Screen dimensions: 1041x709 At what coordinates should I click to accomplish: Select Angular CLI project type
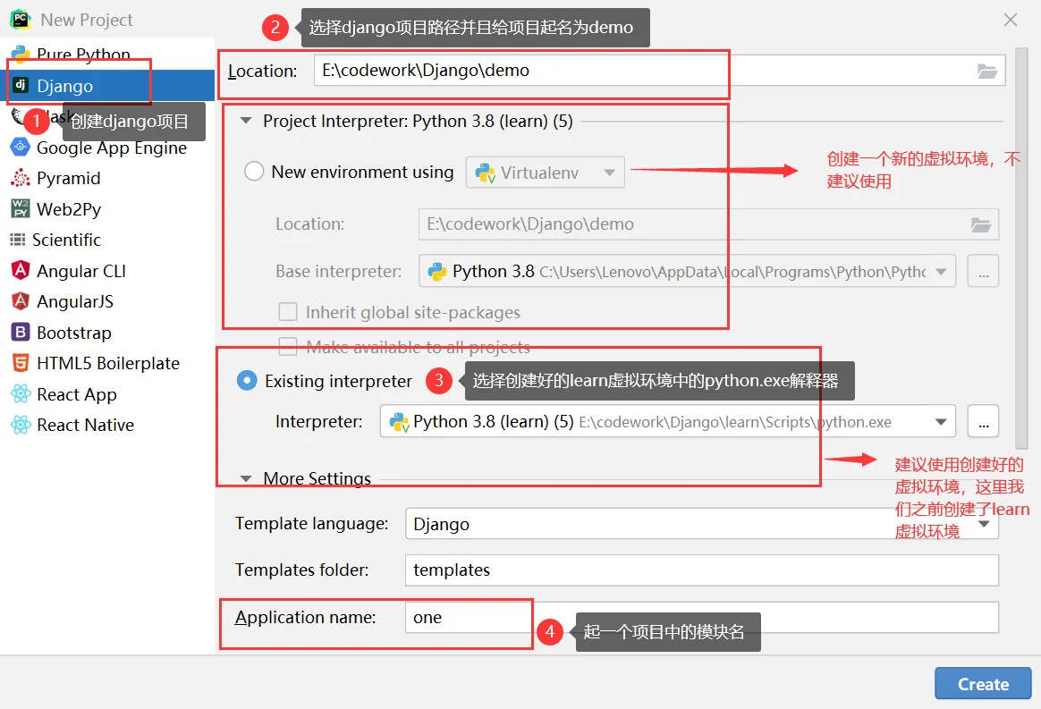(x=80, y=271)
